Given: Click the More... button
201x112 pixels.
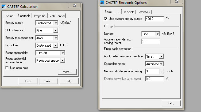Looking at the screenshot, I should (x=67, y=72).
